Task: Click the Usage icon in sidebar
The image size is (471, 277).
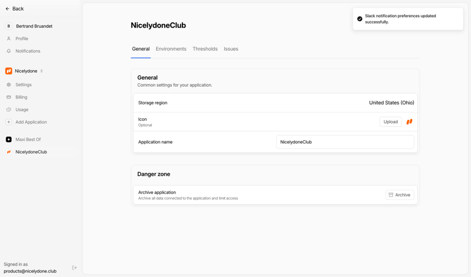Action: (9, 110)
